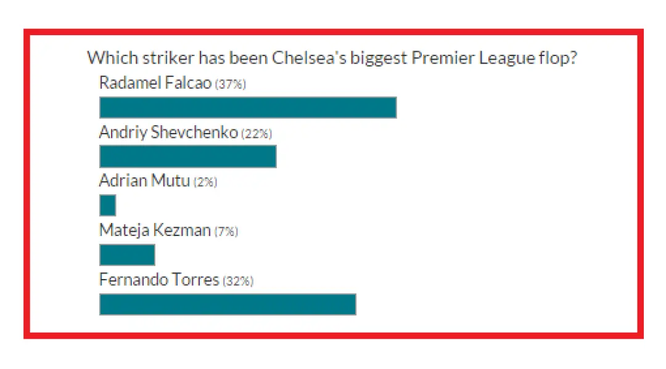666x369 pixels.
Task: Click the poll question about Chelsea's biggest flop
Action: point(332,58)
